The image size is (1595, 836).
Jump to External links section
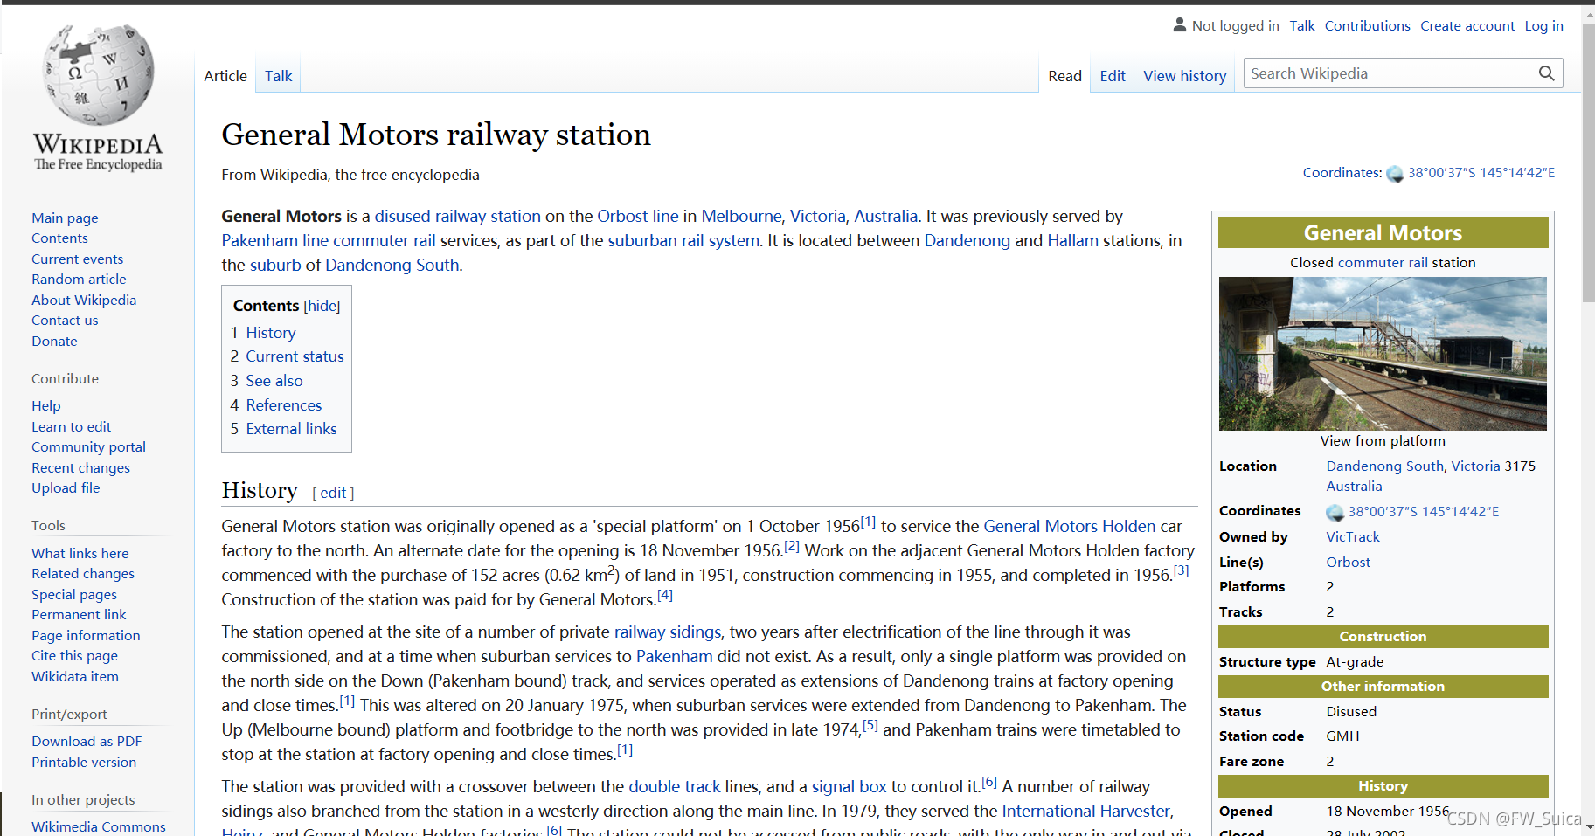(291, 429)
